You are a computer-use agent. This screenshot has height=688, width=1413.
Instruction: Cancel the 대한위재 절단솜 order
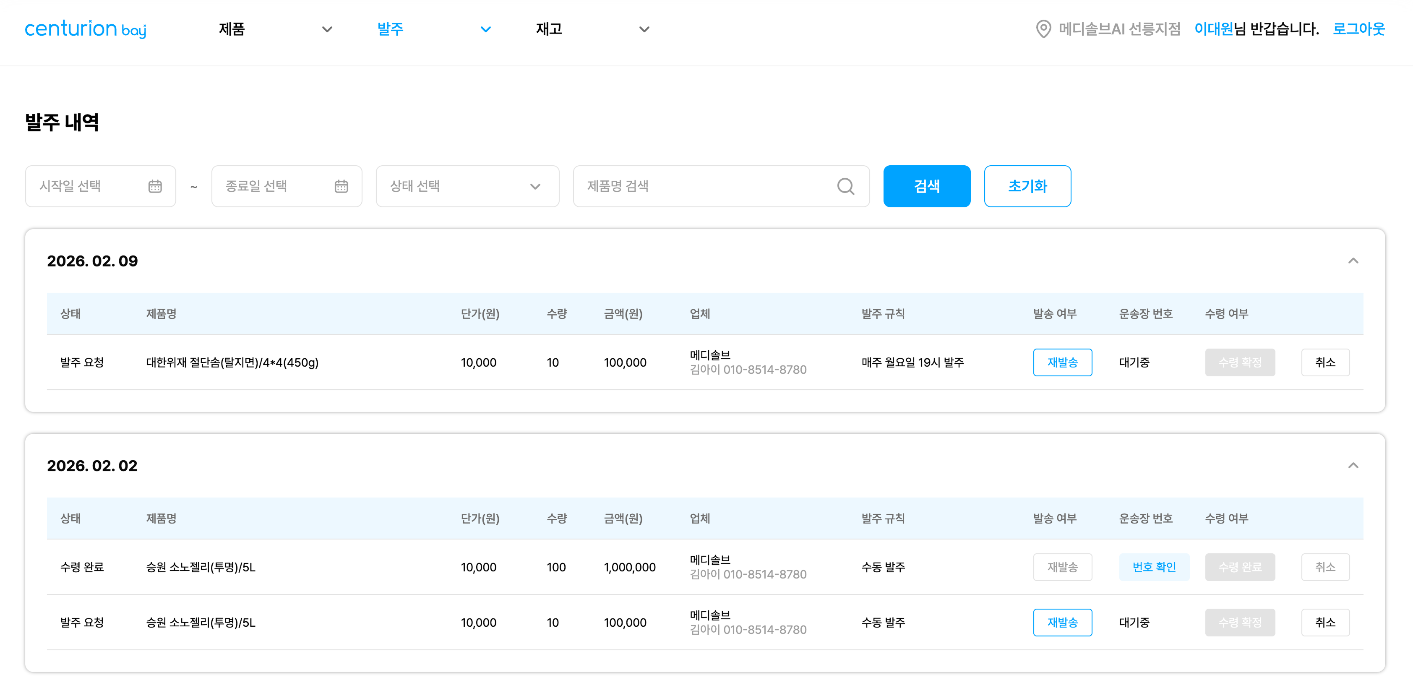pyautogui.click(x=1325, y=362)
